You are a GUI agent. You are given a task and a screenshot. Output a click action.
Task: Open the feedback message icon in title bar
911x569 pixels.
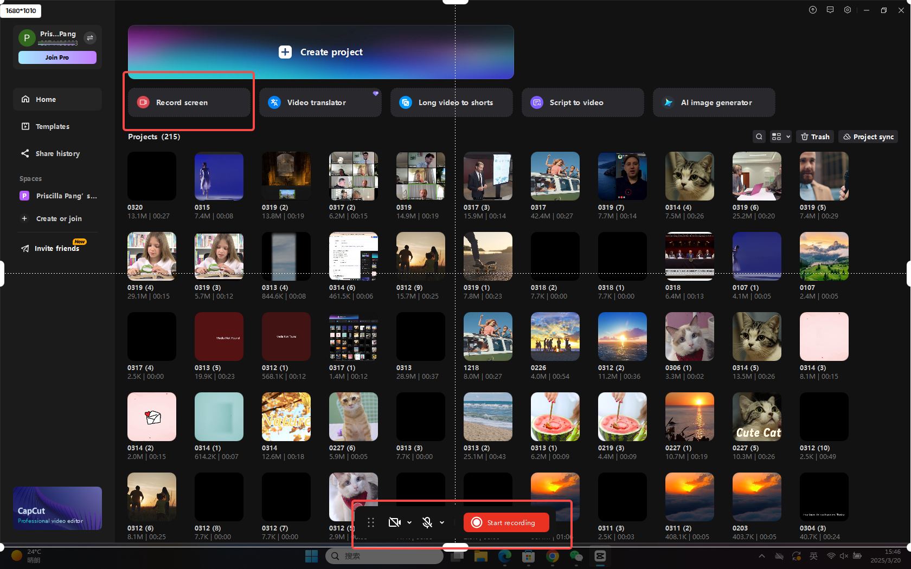pos(830,10)
